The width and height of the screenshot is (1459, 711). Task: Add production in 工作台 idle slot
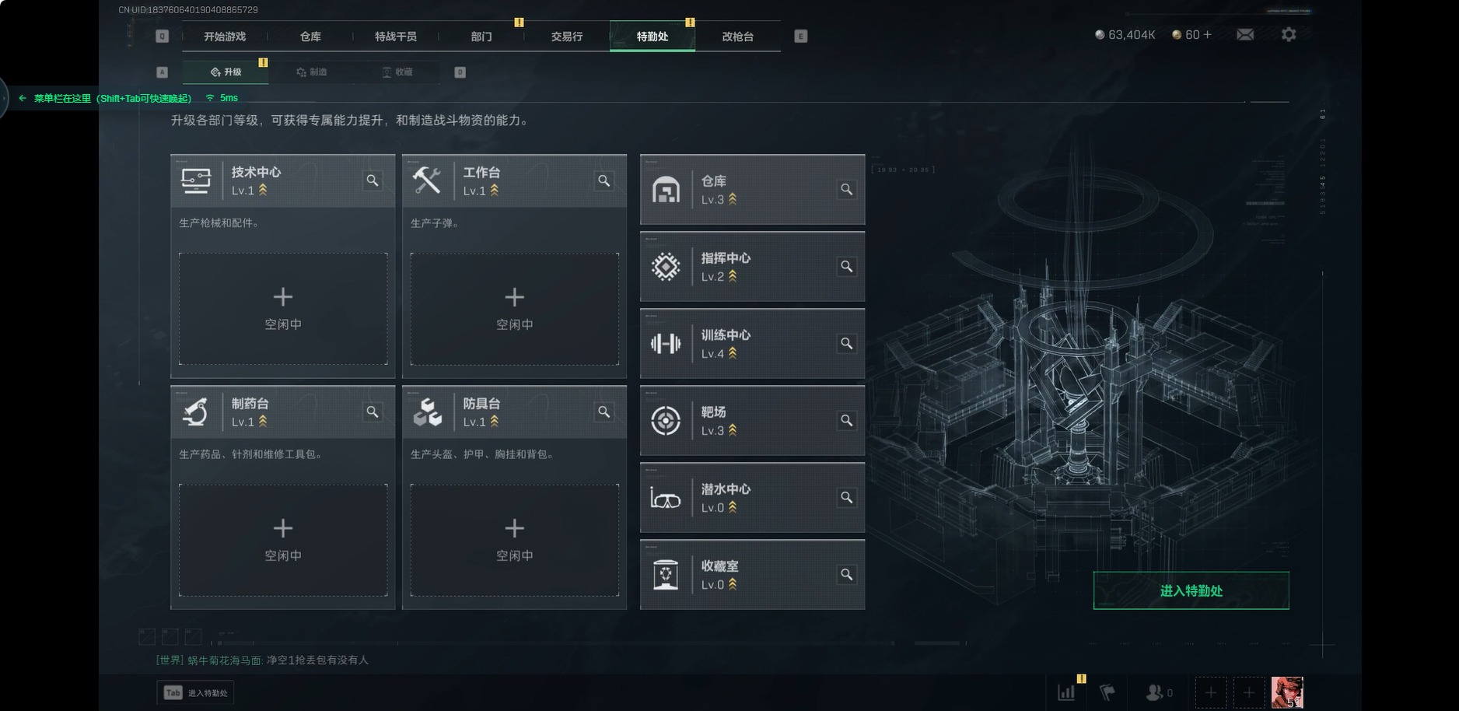[x=515, y=309]
